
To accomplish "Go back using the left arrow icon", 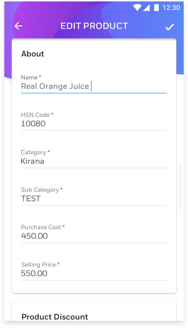I will click(18, 26).
